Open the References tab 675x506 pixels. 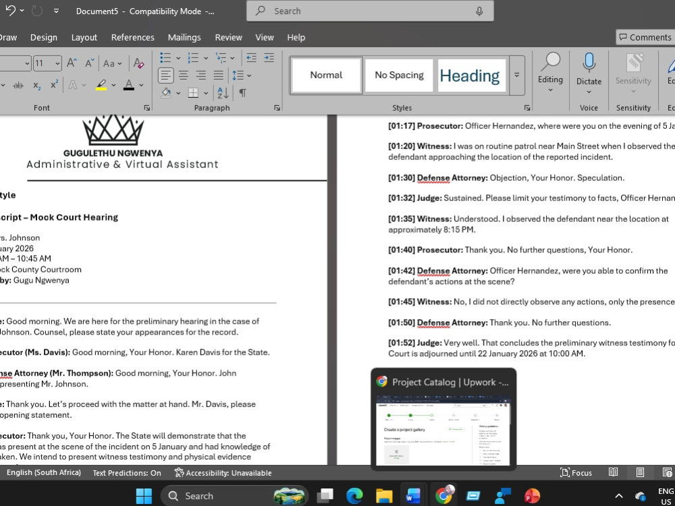pos(132,37)
